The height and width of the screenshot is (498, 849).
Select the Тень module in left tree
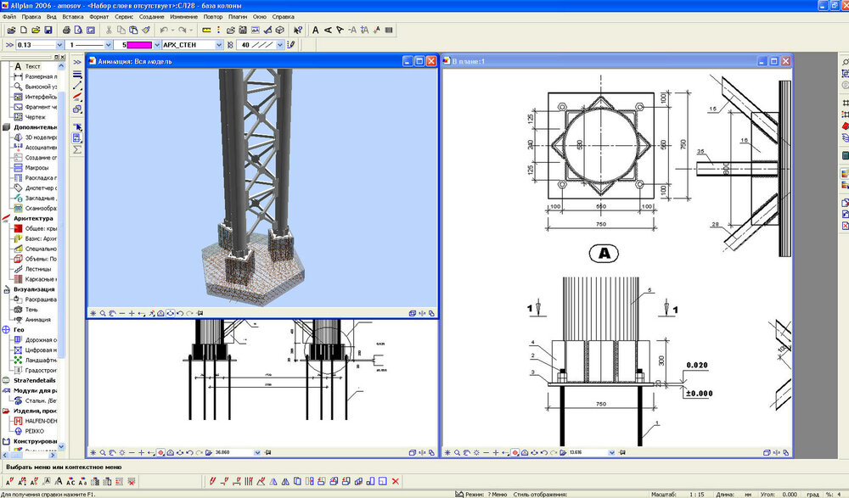click(32, 310)
